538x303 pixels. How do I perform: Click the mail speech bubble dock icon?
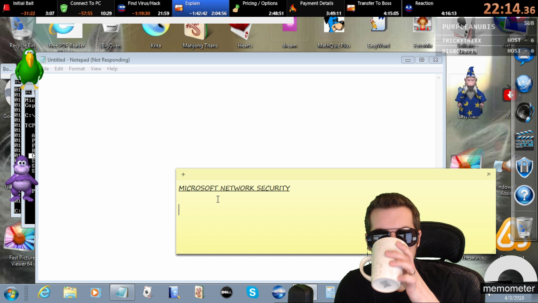[x=524, y=56]
